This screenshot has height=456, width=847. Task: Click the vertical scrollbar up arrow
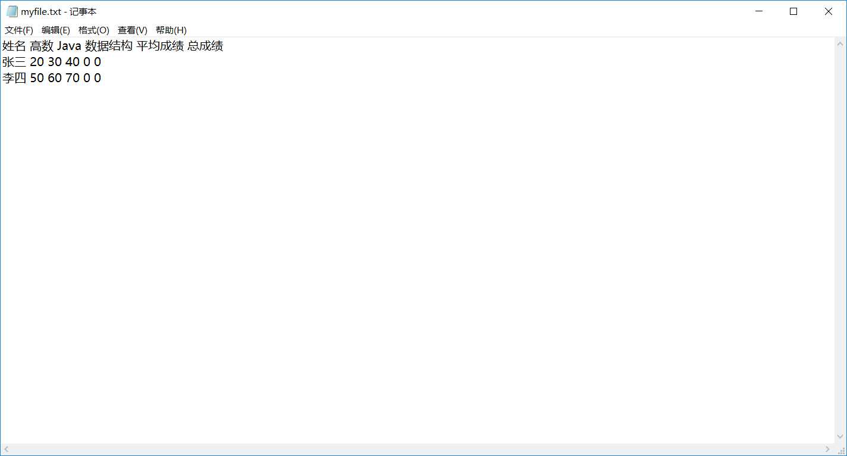pyautogui.click(x=840, y=43)
